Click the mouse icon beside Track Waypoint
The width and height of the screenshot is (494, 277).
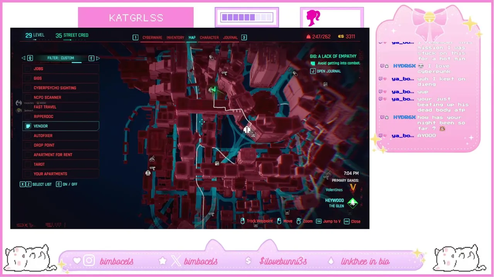(243, 221)
